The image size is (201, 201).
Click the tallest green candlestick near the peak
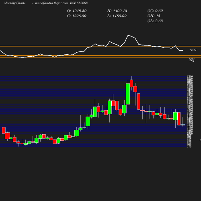(128, 94)
